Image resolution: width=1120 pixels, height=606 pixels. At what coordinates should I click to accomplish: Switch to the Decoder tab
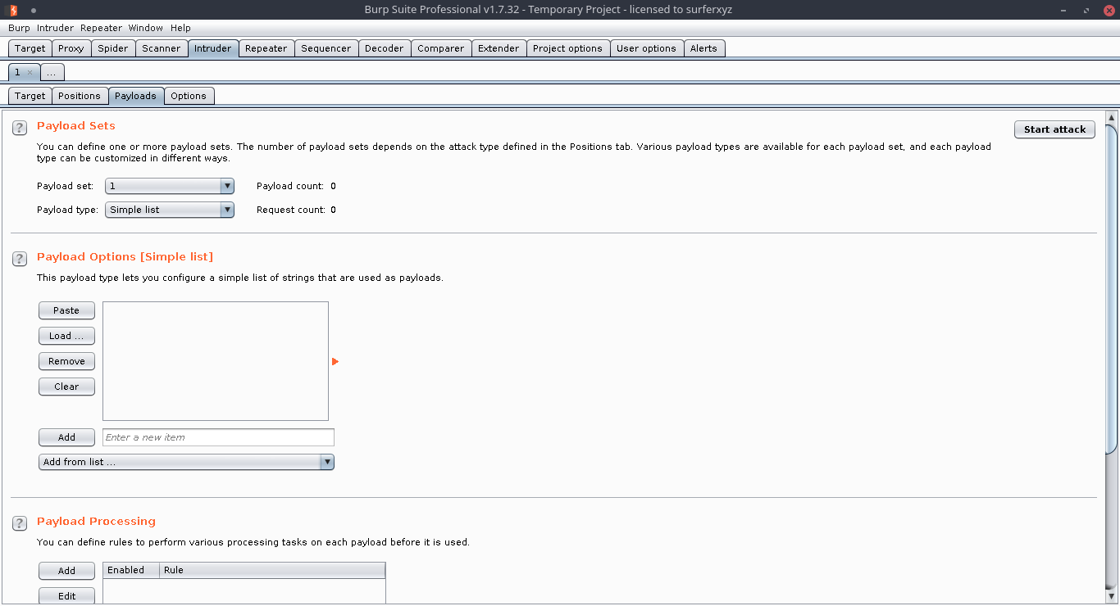(x=385, y=48)
